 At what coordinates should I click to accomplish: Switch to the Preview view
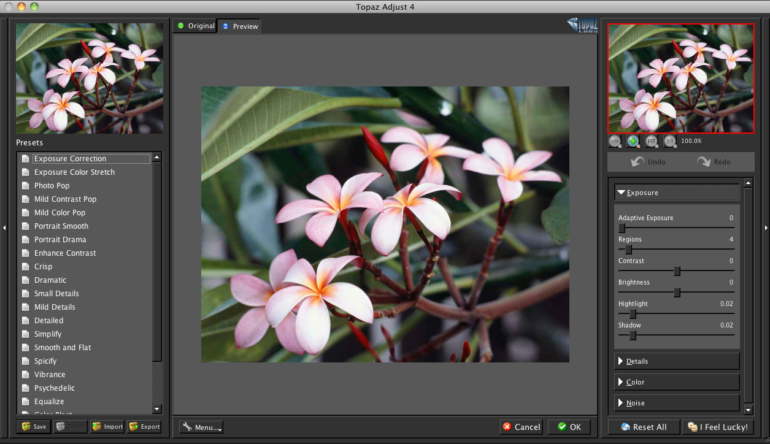[x=239, y=26]
